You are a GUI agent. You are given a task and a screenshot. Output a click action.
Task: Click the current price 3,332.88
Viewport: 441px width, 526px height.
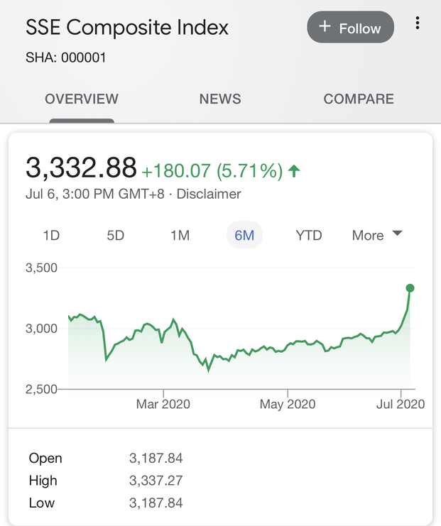[x=81, y=168]
